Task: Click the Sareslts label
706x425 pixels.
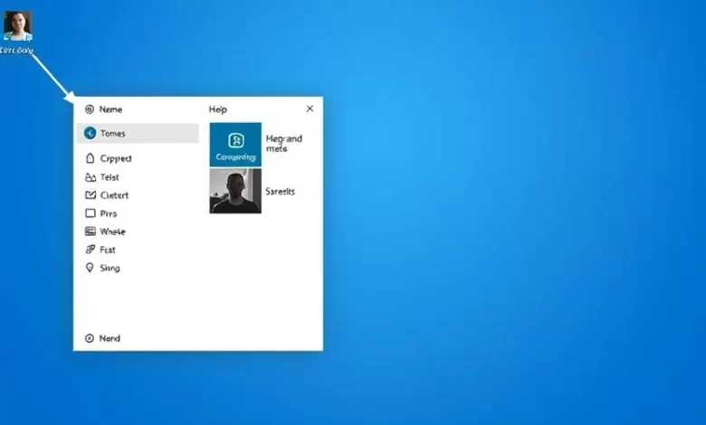Action: 280,191
